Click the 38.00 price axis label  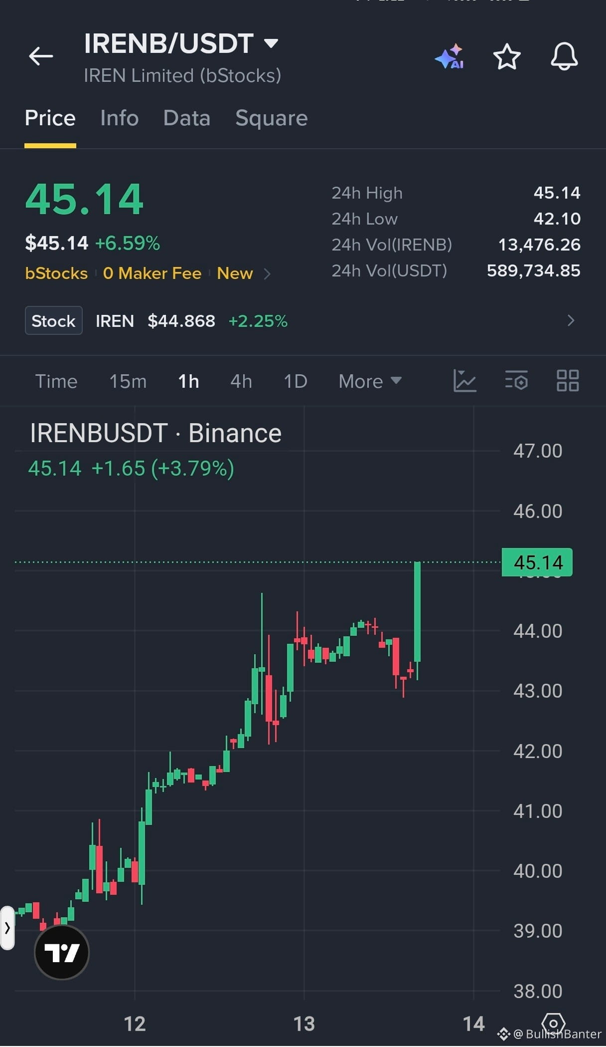(x=538, y=991)
